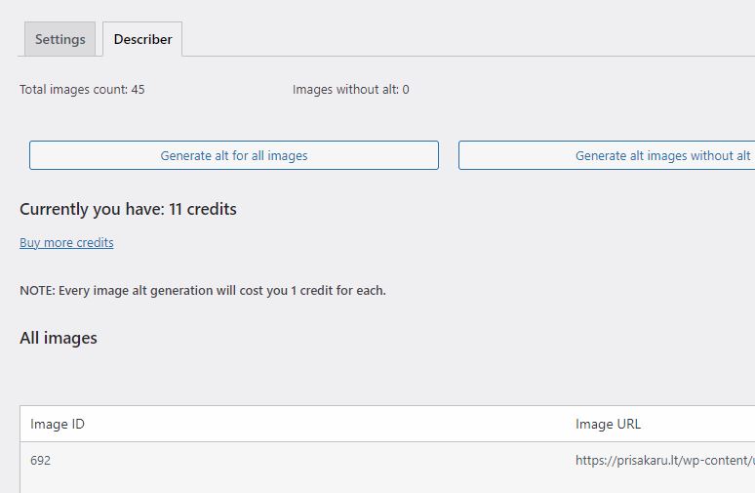The image size is (755, 493).
Task: Open the Buy more credits link
Action: 66,242
